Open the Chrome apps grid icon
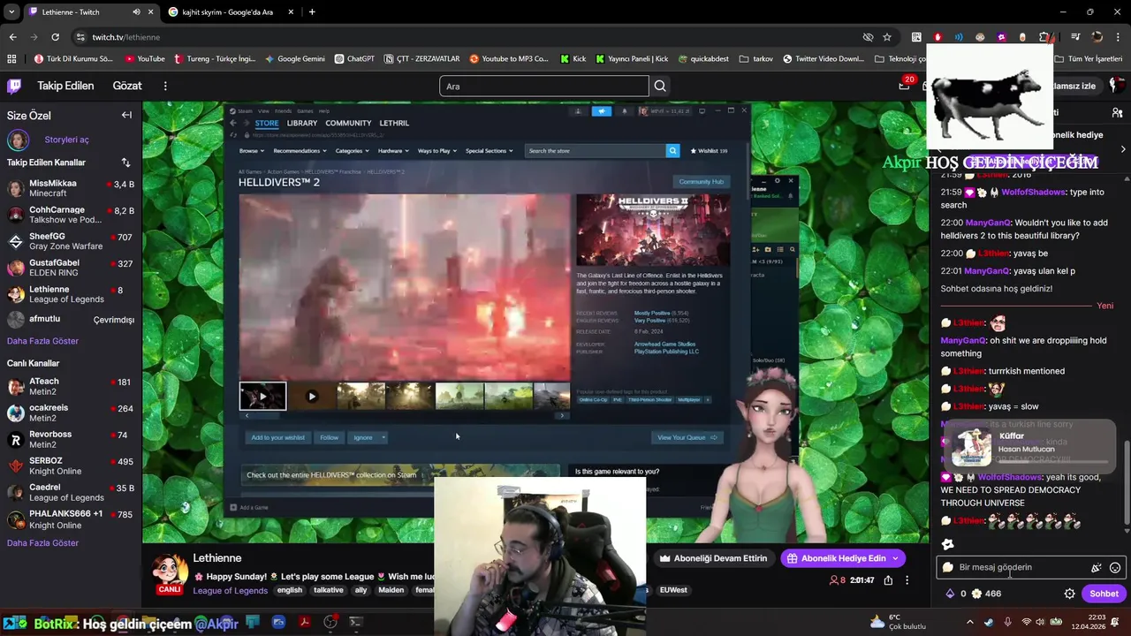Viewport: 1131px width, 636px height. click(11, 58)
